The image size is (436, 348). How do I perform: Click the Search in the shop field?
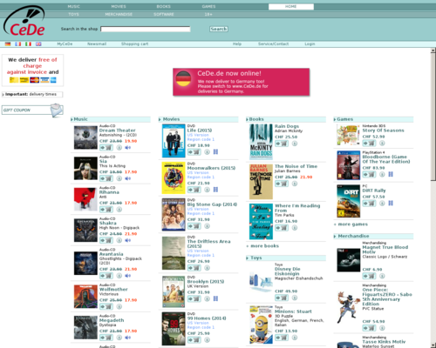(x=146, y=29)
